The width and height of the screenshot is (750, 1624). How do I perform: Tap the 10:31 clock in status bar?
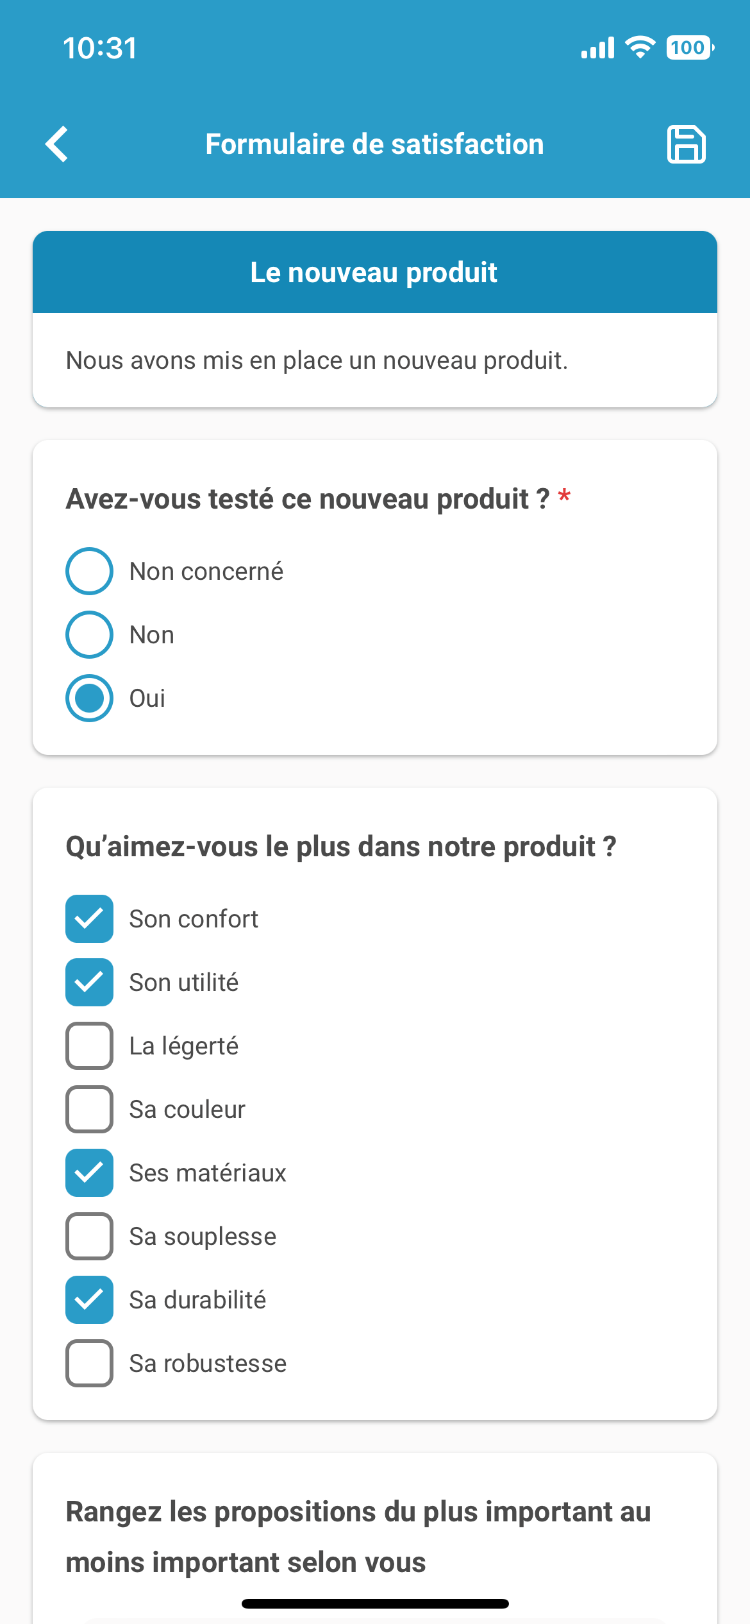(100, 48)
